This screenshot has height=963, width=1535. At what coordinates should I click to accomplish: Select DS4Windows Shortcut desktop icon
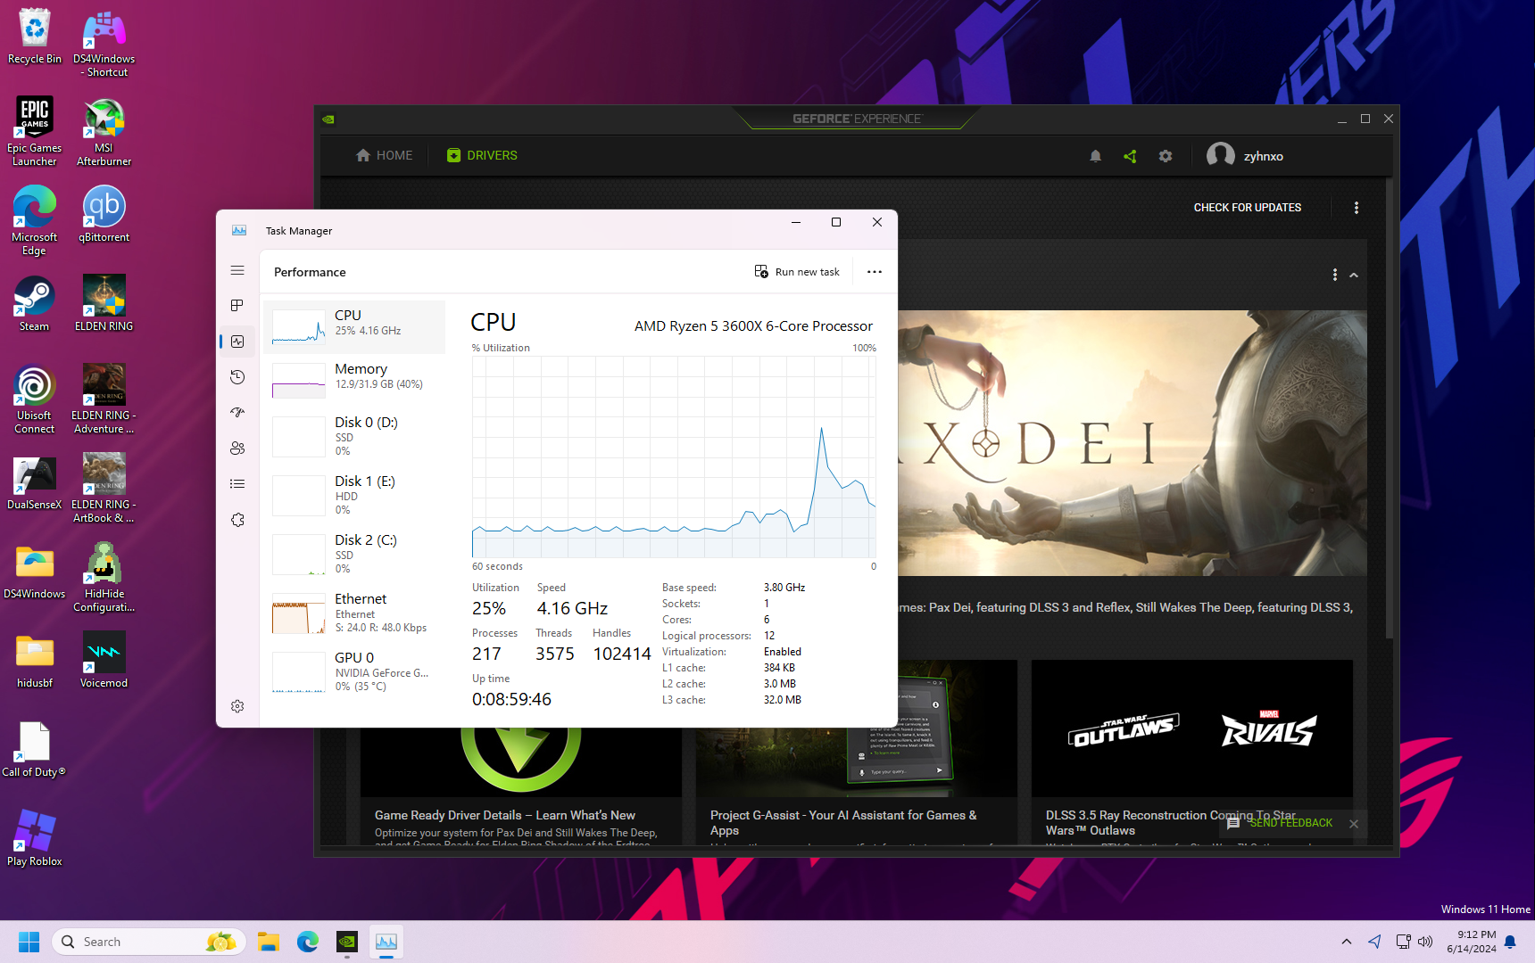[104, 43]
